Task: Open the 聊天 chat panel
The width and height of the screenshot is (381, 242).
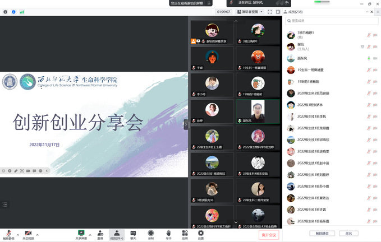Action: pyautogui.click(x=134, y=234)
